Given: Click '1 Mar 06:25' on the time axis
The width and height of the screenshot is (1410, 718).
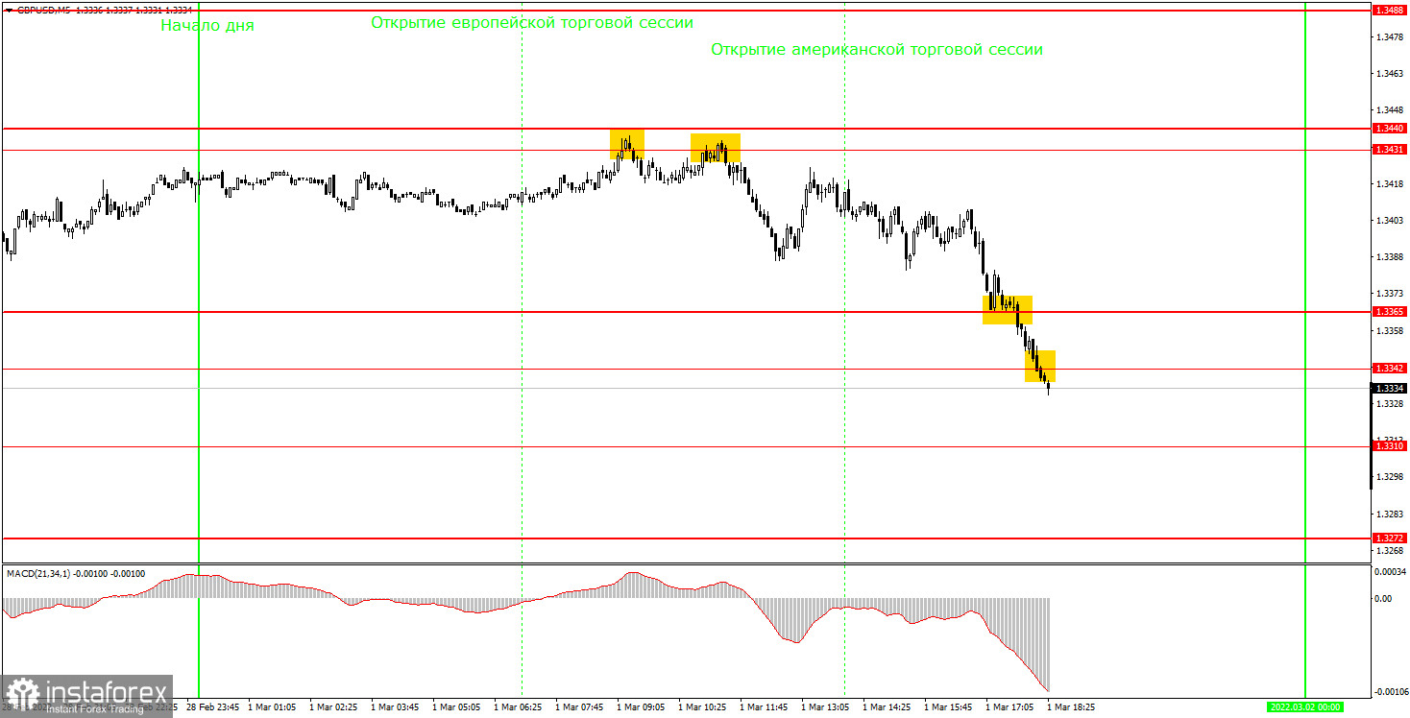Looking at the screenshot, I should click(x=520, y=707).
